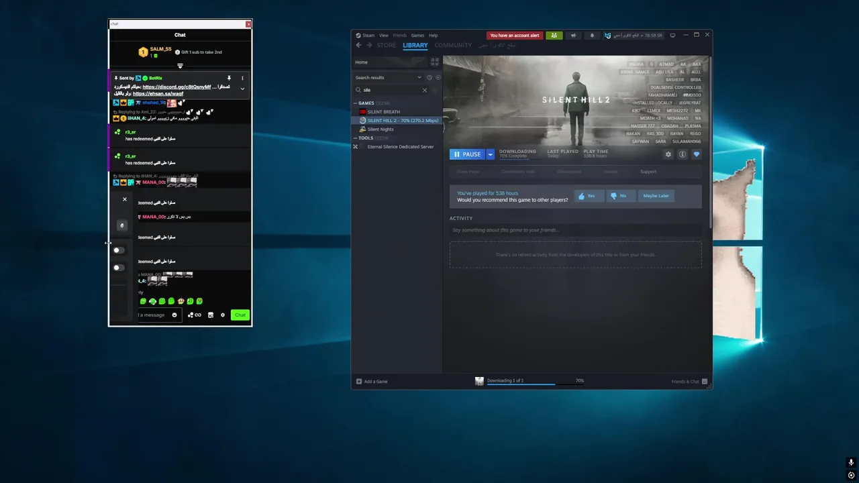
Task: Click the ready to play filter icon
Action: [438, 77]
